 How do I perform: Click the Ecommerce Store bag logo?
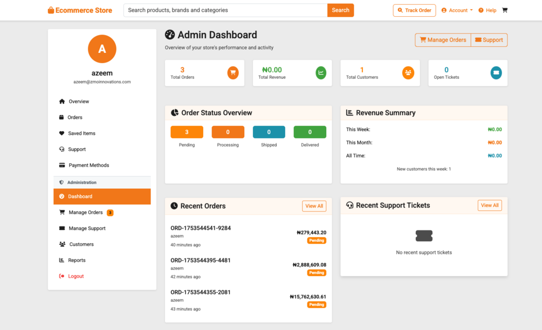(x=51, y=10)
